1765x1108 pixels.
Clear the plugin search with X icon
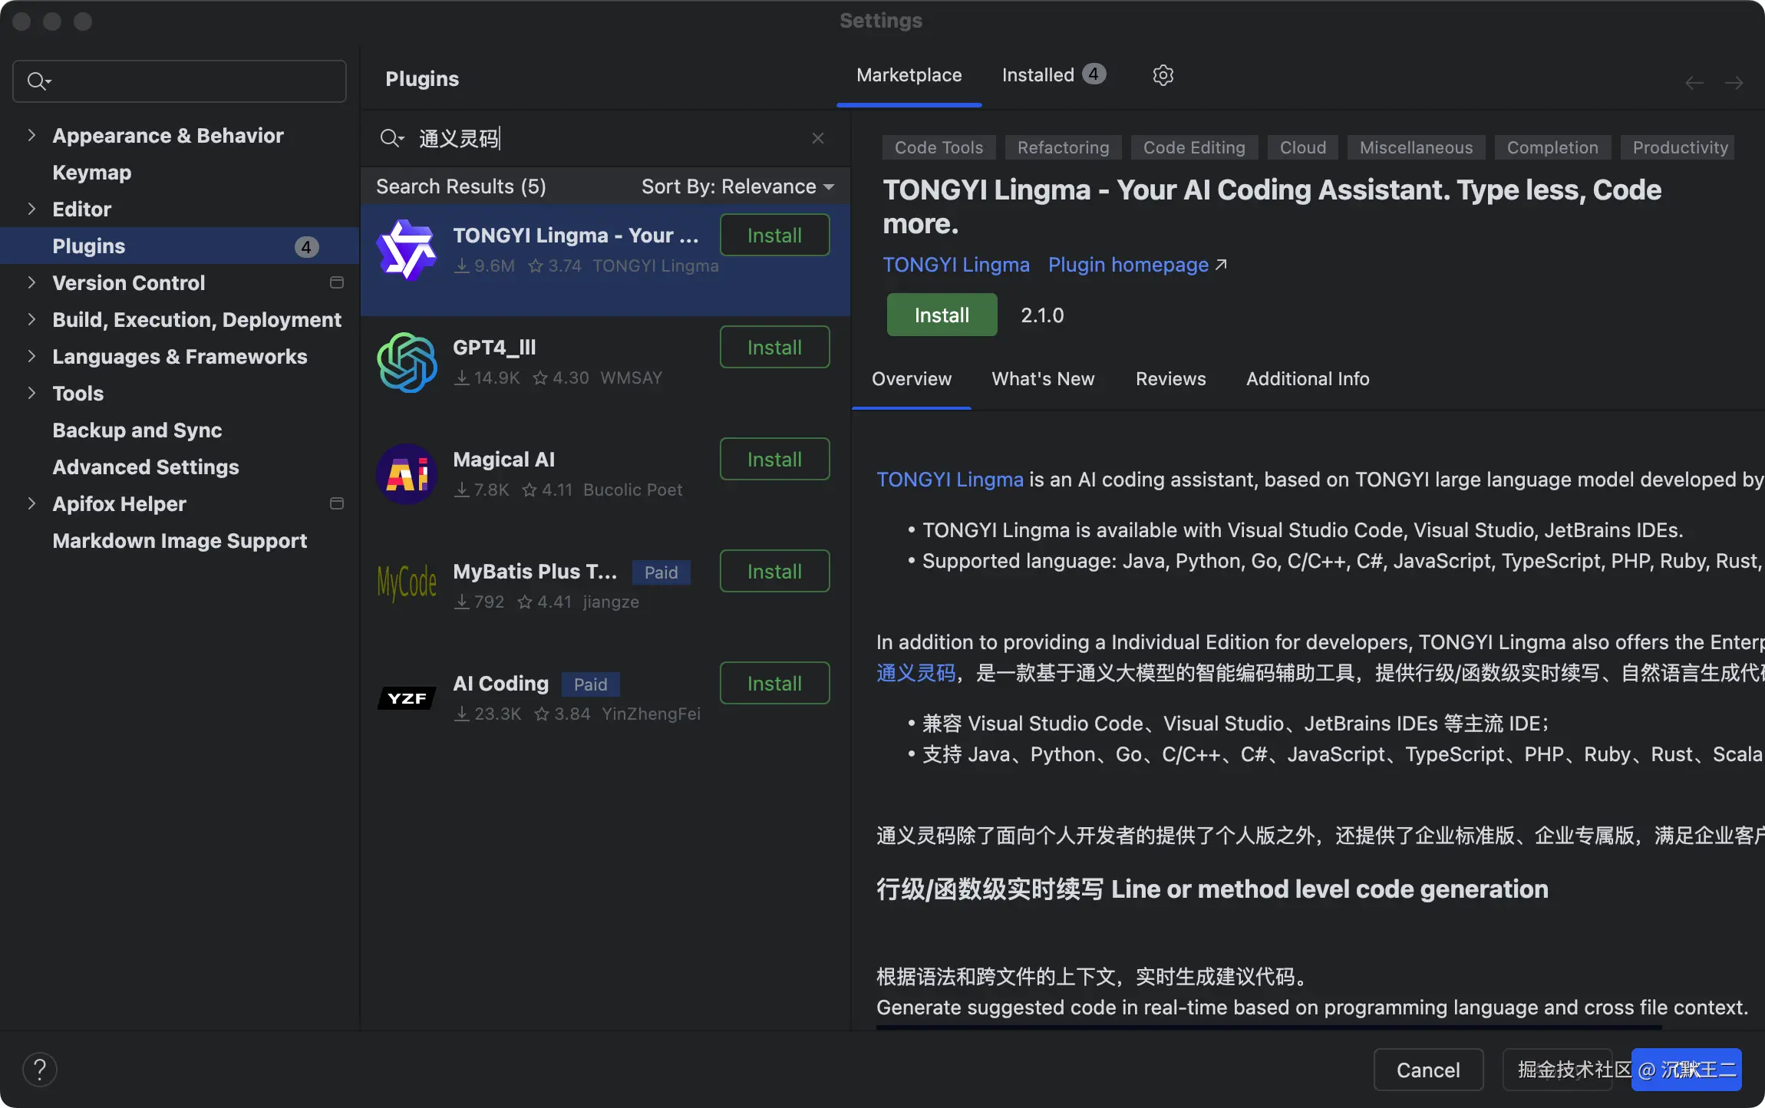pyautogui.click(x=817, y=138)
